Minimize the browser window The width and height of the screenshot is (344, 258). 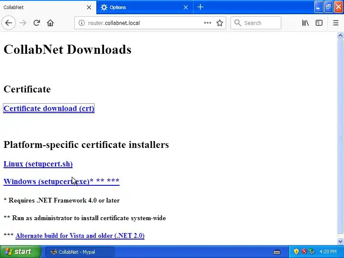(318, 7)
